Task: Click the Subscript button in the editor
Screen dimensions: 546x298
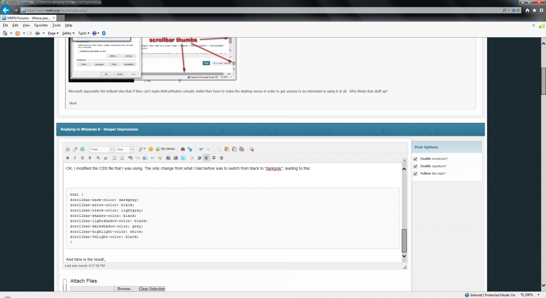Action: (98, 158)
